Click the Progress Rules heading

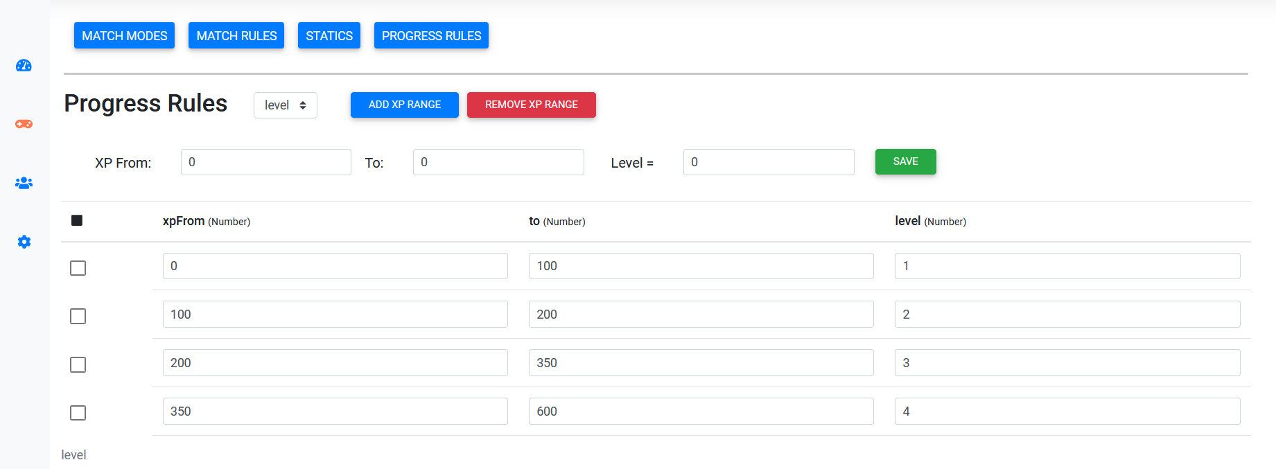pyautogui.click(x=146, y=103)
